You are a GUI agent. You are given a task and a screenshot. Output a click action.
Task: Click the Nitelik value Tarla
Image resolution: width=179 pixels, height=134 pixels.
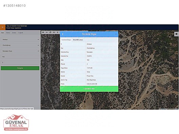pos(88,72)
